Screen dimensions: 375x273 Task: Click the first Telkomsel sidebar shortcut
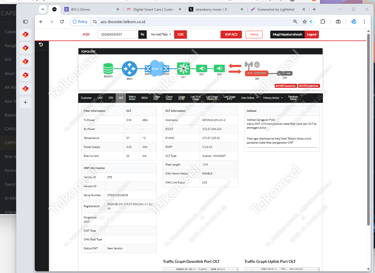click(25, 34)
